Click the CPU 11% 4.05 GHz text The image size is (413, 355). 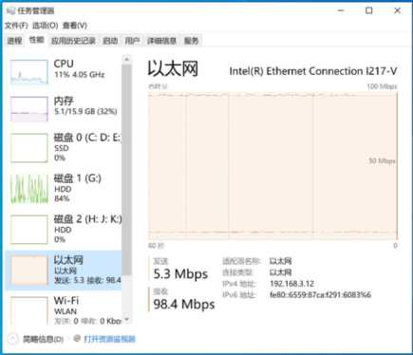pos(79,75)
